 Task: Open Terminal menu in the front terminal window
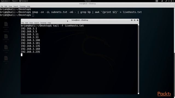pos(43,23)
